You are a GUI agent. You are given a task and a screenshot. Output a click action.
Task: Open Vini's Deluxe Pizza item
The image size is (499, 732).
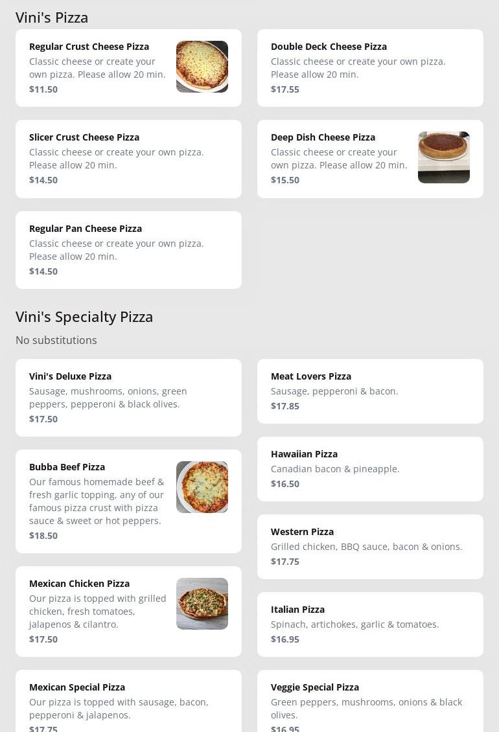coord(128,398)
